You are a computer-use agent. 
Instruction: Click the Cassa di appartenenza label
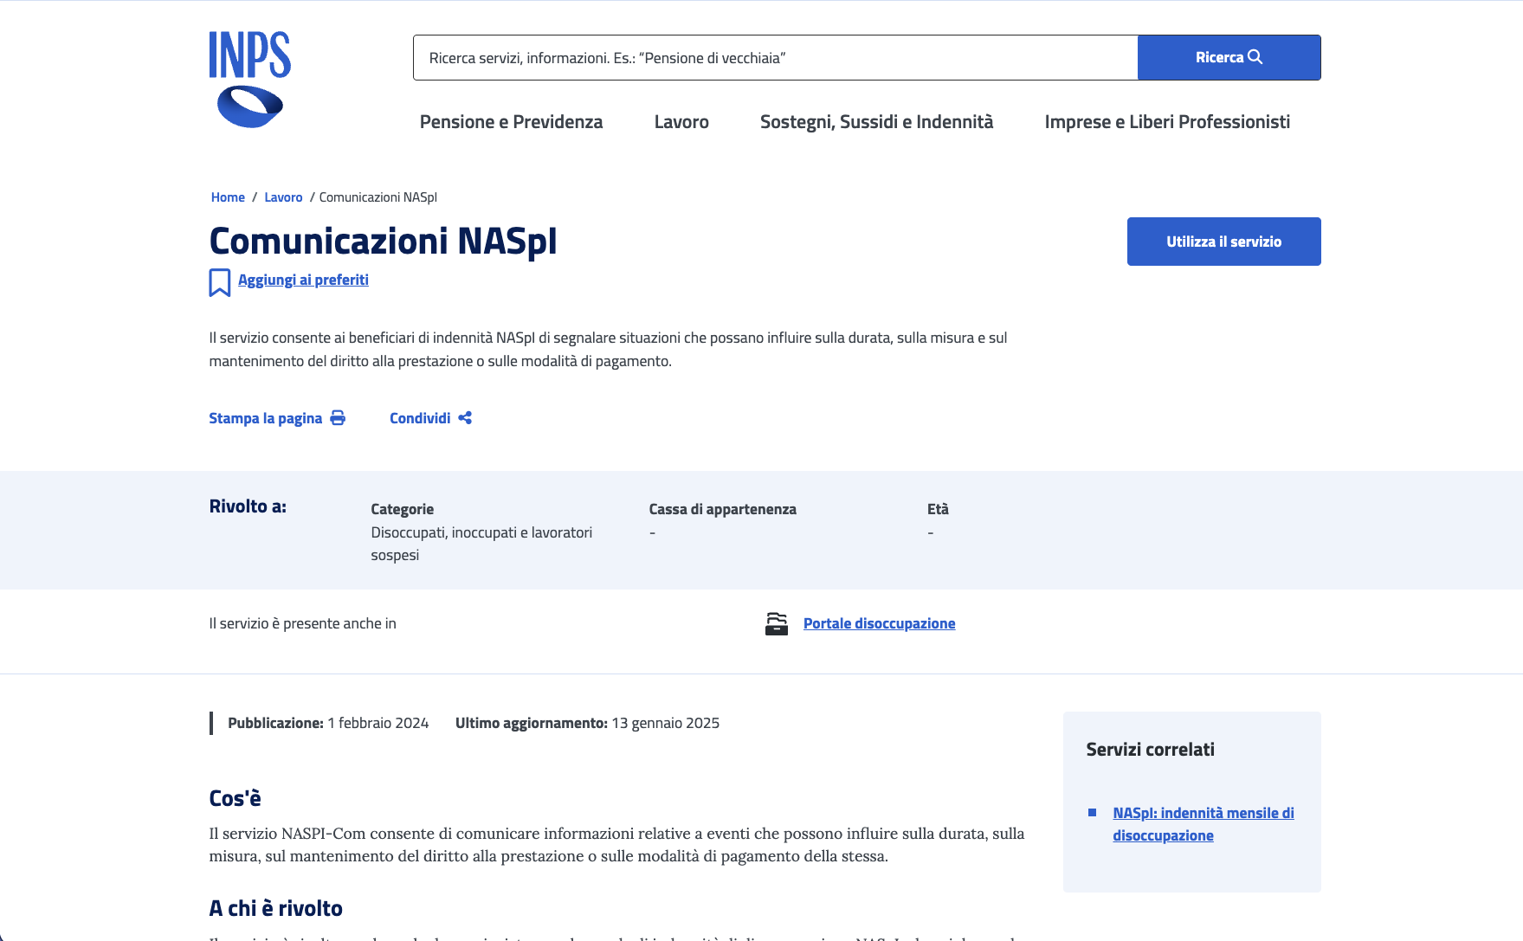pos(722,509)
